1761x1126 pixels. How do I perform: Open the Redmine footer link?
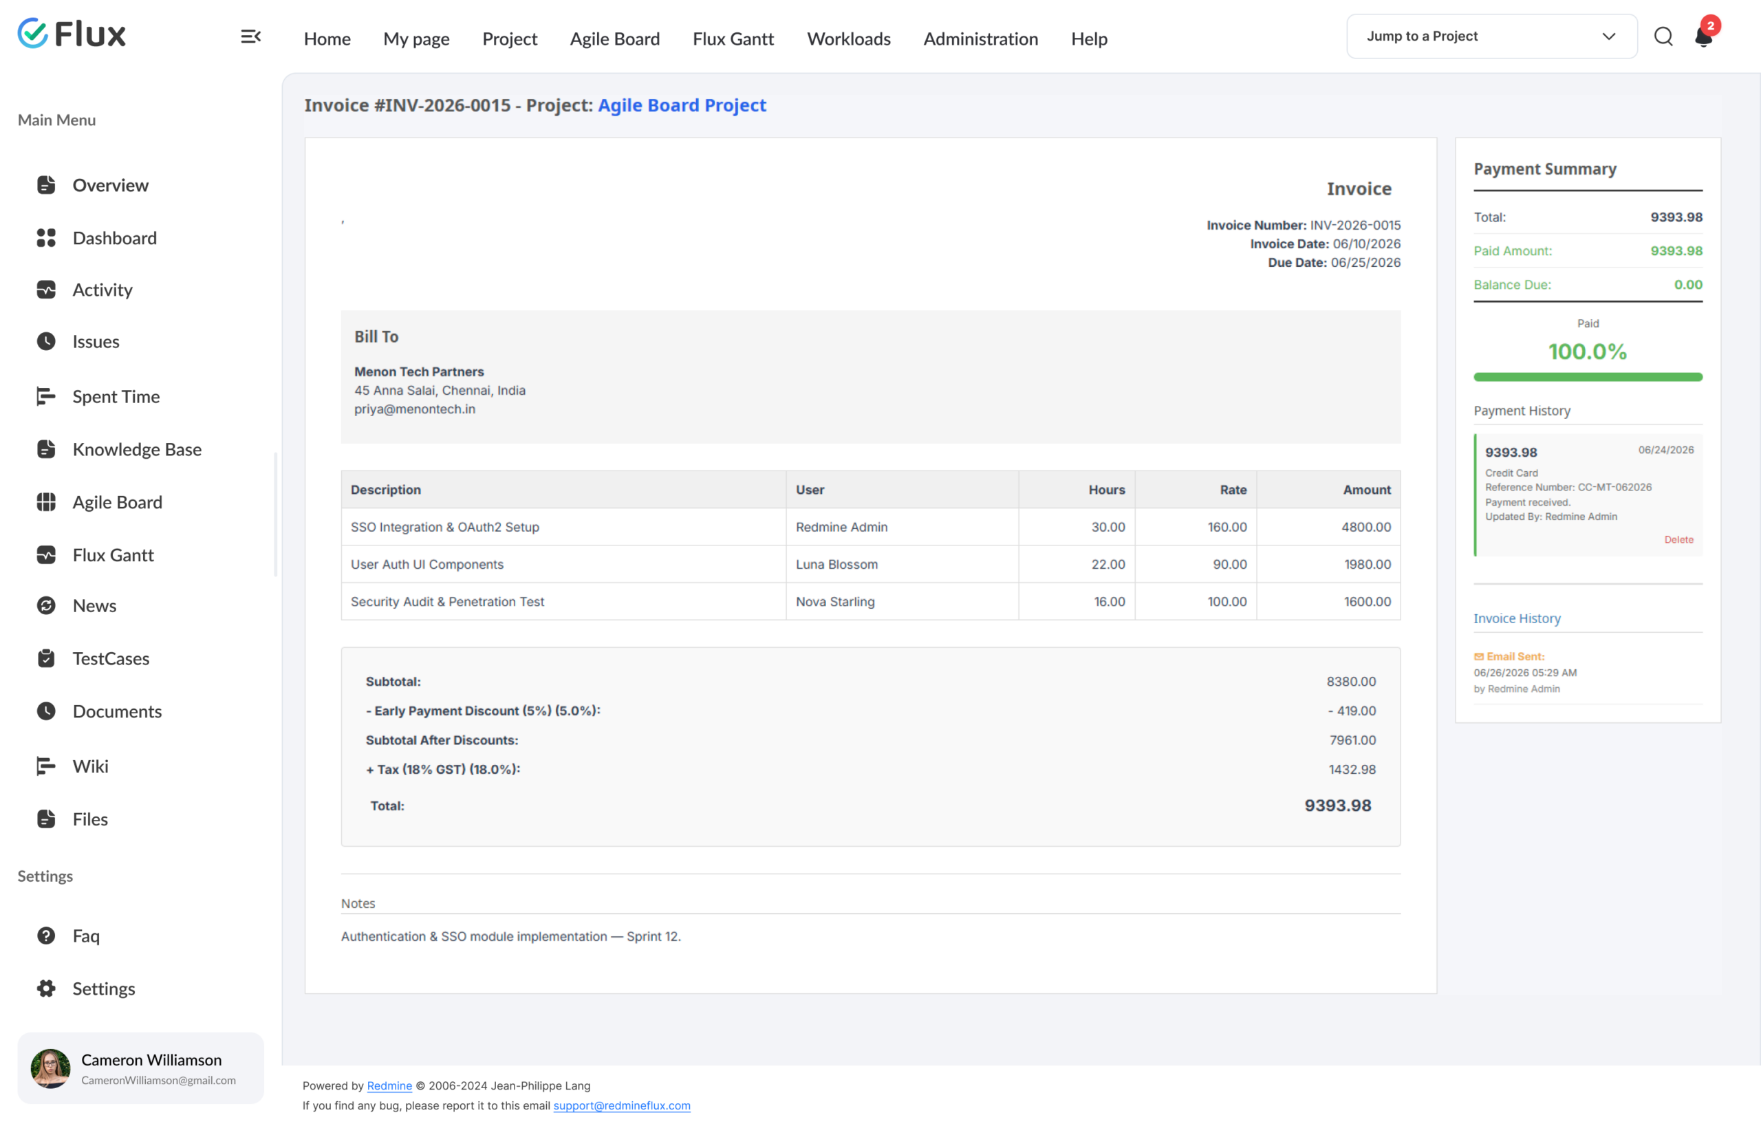pyautogui.click(x=389, y=1086)
